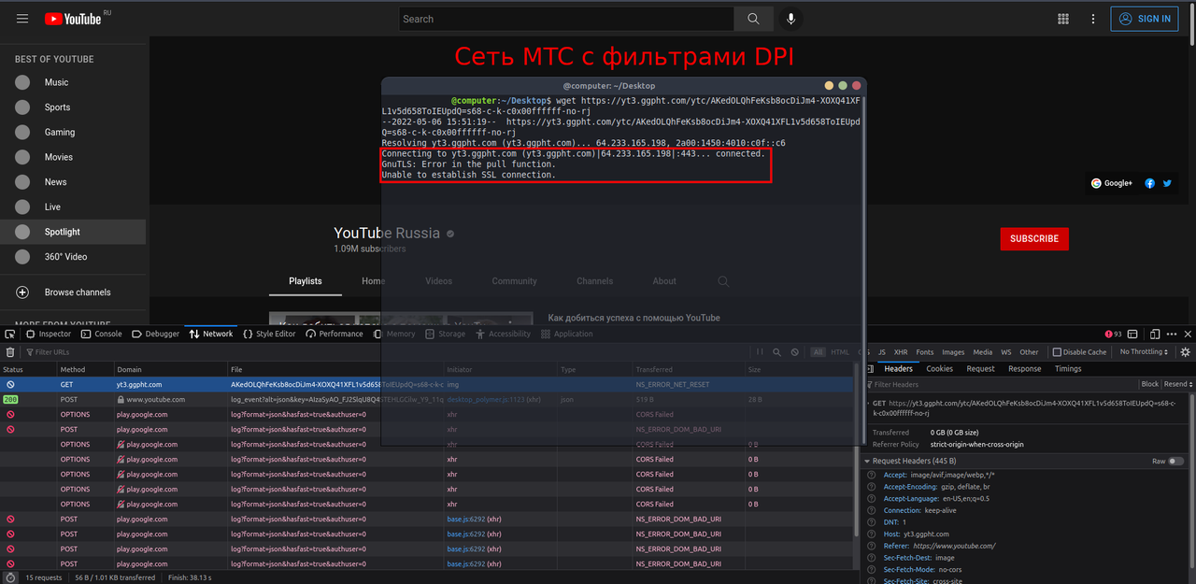Open the Facebook link on banner
1196x584 pixels.
(1150, 183)
